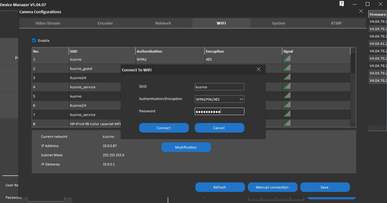Click IP Gateway value 10.0.0.1

[x=109, y=164]
